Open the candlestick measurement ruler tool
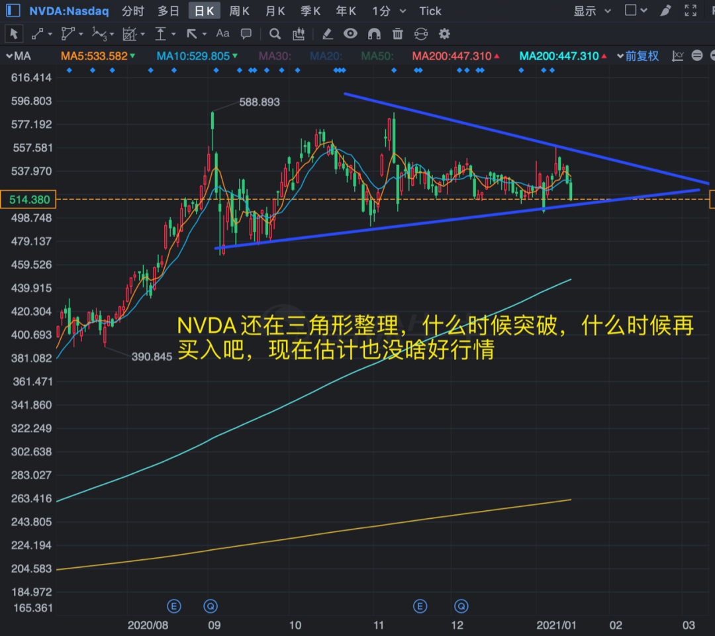715x636 pixels. (x=299, y=34)
